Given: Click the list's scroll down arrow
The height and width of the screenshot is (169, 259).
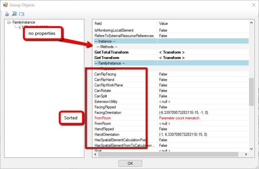Looking at the screenshot, I should coord(252,149).
